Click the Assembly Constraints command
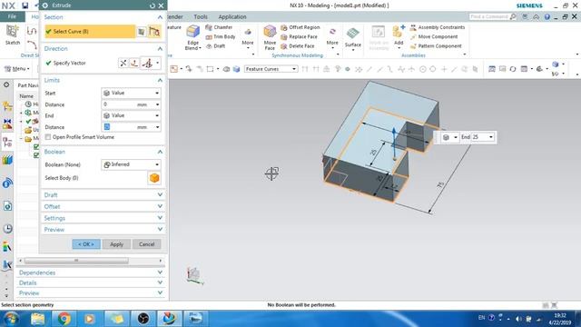The width and height of the screenshot is (581, 327). tap(438, 27)
